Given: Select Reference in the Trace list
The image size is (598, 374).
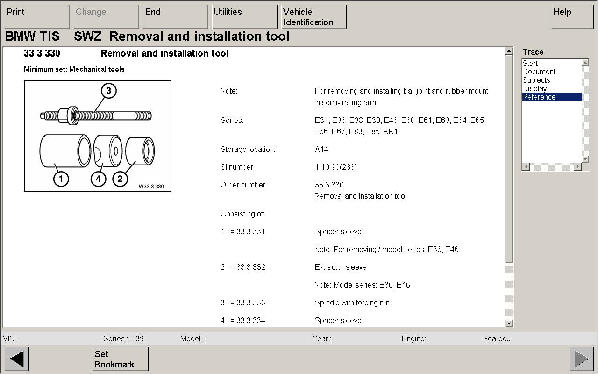Looking at the screenshot, I should tap(552, 97).
